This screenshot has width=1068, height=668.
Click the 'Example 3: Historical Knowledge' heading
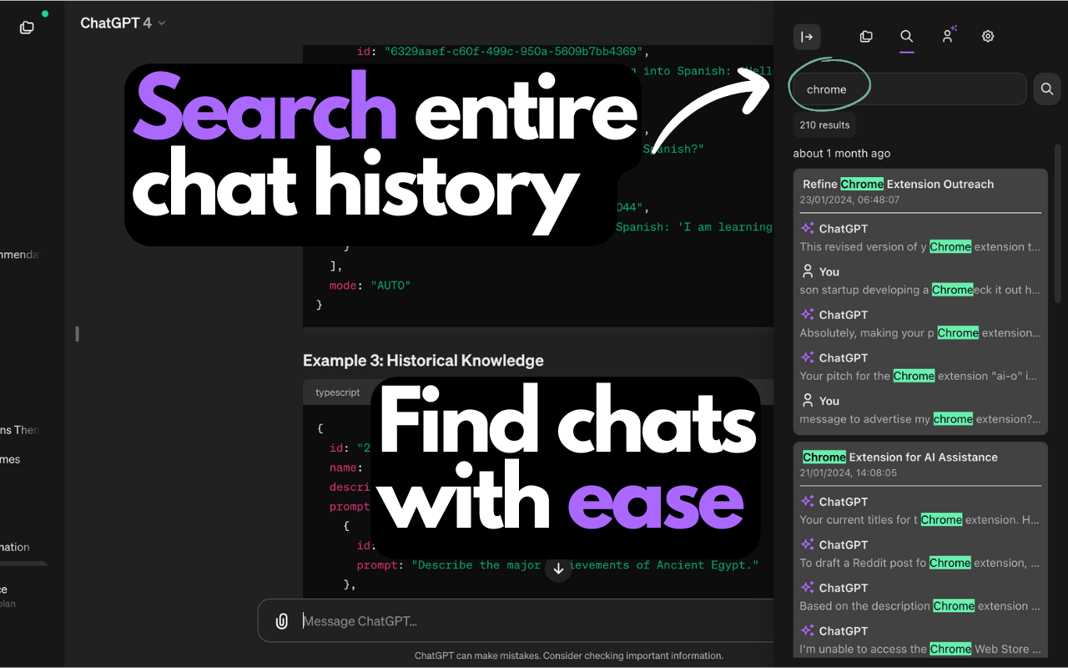(x=423, y=361)
